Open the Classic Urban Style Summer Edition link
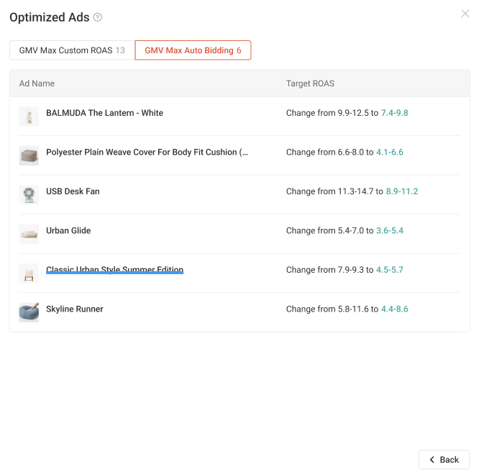This screenshot has width=479, height=475. 114,270
